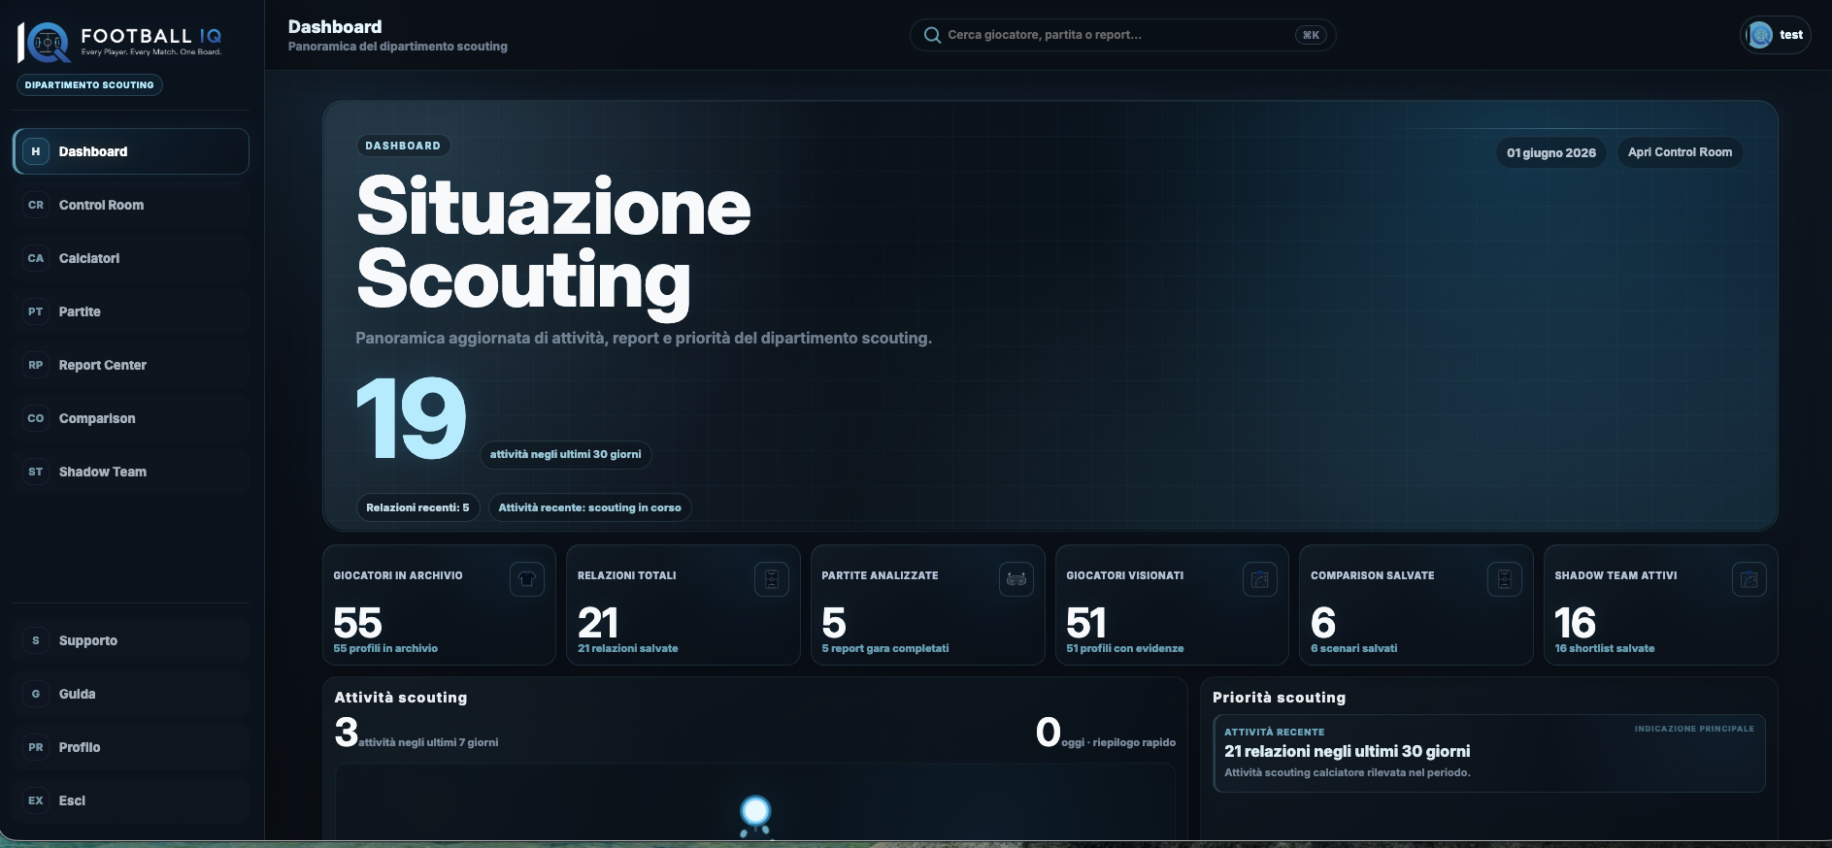Image resolution: width=1832 pixels, height=848 pixels.
Task: Click the EX badge beside Esci
Action: (36, 800)
